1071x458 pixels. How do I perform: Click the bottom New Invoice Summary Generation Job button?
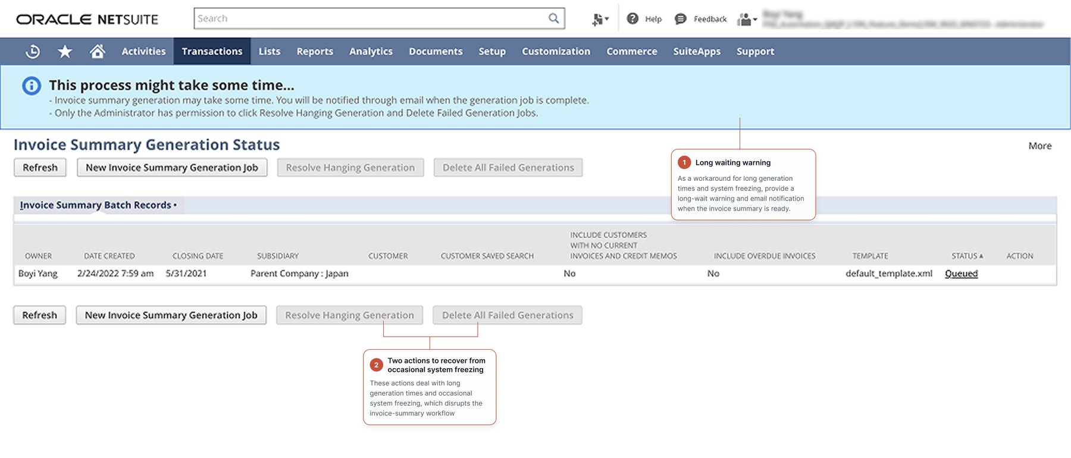tap(171, 315)
